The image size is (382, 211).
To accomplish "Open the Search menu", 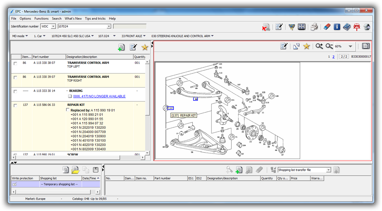I will click(x=57, y=19).
